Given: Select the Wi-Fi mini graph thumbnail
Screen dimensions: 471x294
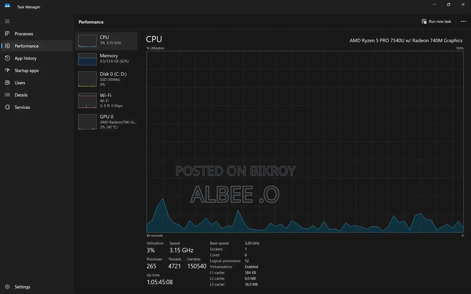Looking at the screenshot, I should coord(87,101).
